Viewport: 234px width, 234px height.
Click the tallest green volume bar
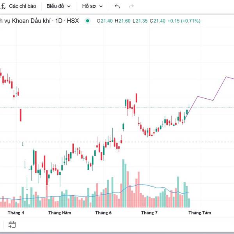pos(123,183)
